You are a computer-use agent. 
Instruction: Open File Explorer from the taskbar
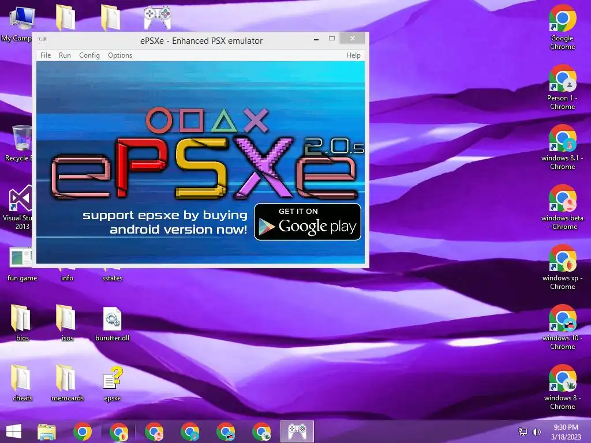[47, 431]
